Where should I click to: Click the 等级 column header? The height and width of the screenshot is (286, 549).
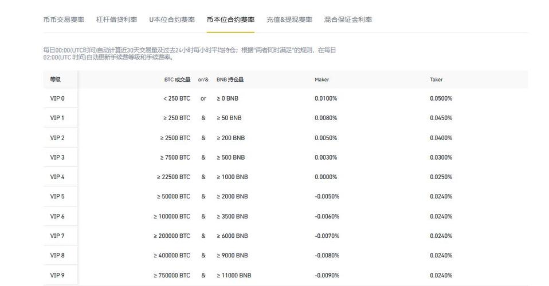(x=55, y=80)
